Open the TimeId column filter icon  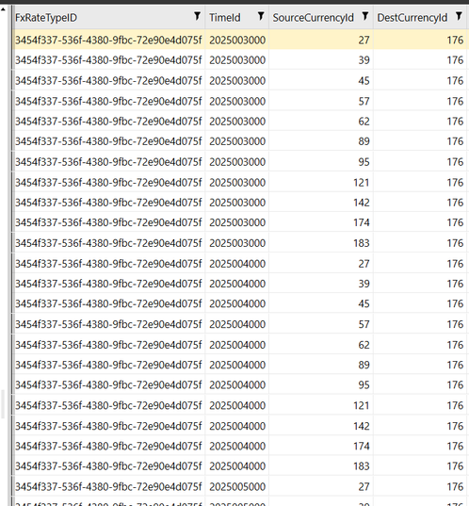(261, 16)
